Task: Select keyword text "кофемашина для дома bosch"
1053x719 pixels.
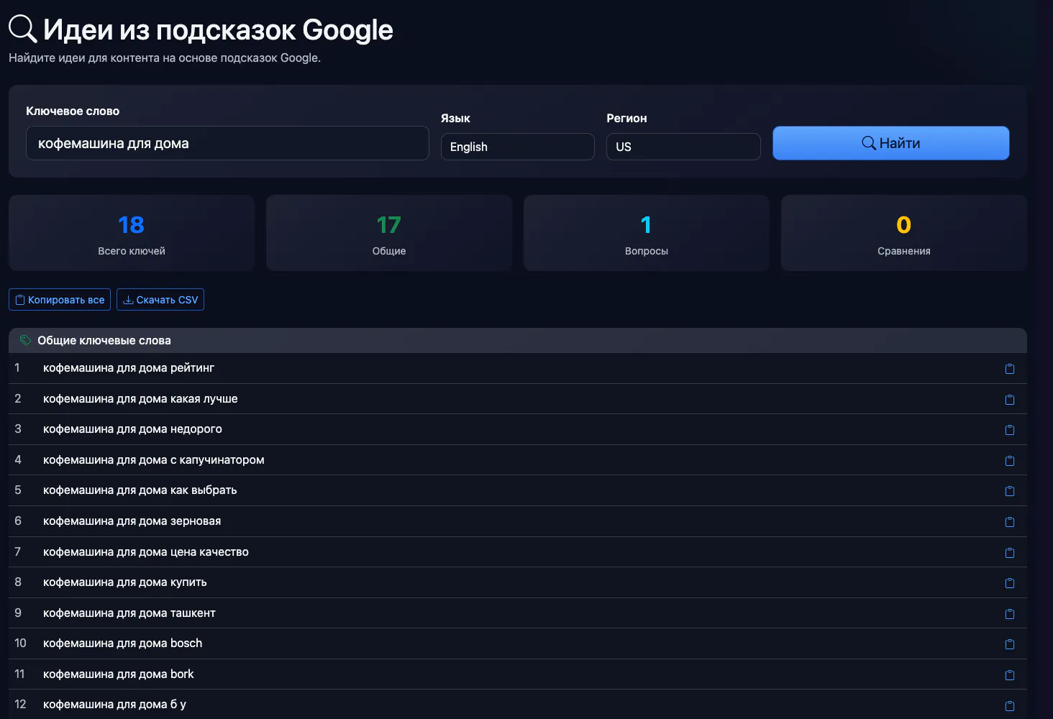Action: tap(123, 644)
